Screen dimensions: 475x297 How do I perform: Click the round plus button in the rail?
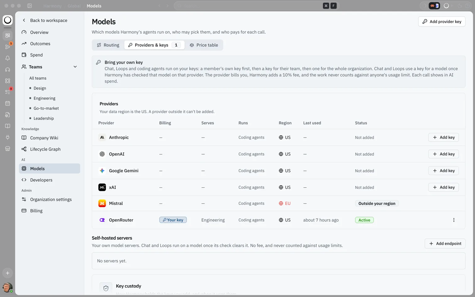(8, 273)
